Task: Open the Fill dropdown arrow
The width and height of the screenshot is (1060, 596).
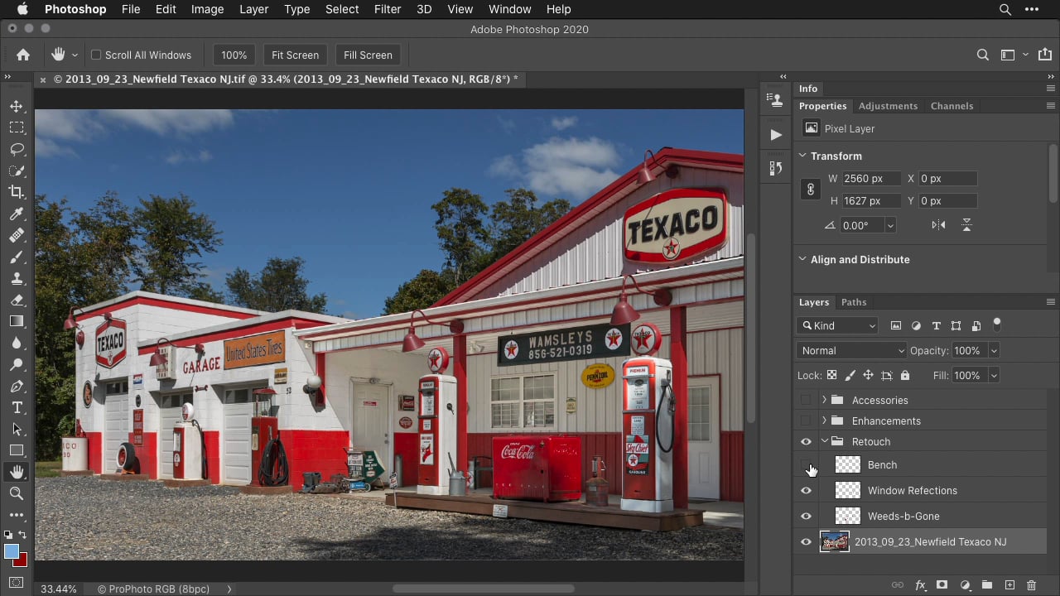Action: click(994, 375)
